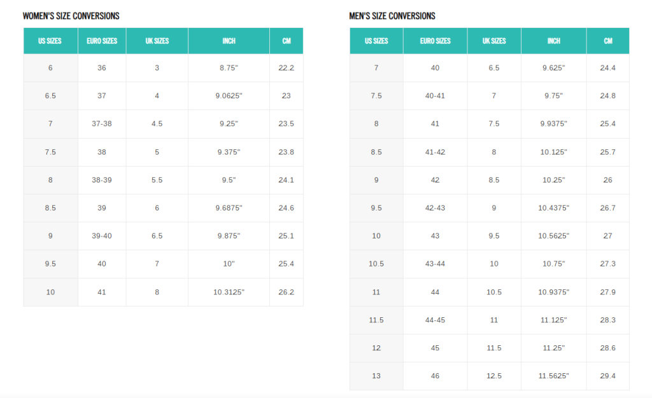652x398 pixels.
Task: Click the Men's Size Conversions heading
Action: coord(392,16)
